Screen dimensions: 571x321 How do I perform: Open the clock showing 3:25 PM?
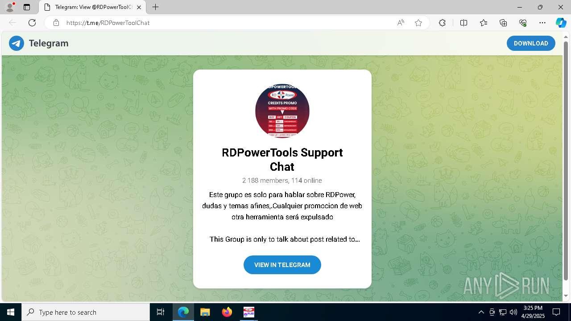(x=533, y=312)
